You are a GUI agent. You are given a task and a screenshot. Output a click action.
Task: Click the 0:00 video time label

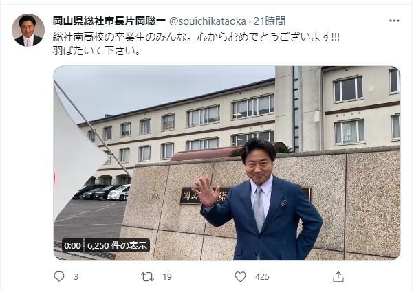(72, 245)
